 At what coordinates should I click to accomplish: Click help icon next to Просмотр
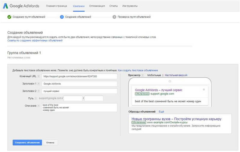[142, 75]
